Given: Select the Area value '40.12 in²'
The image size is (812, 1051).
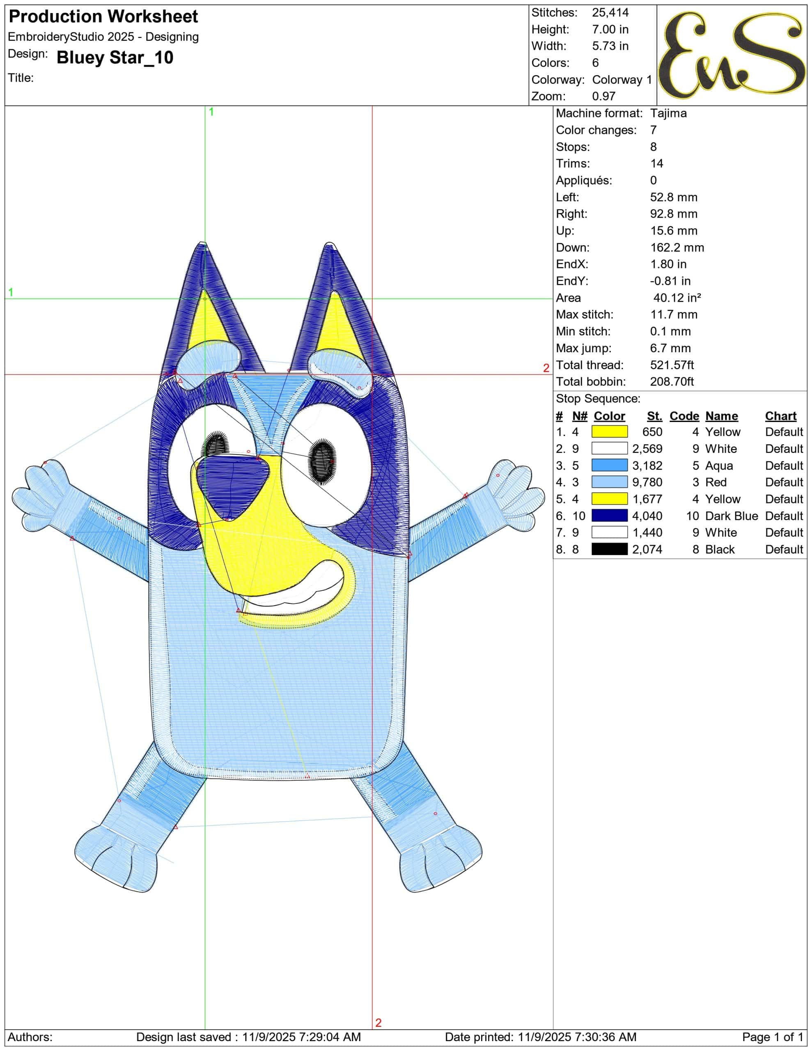Looking at the screenshot, I should tap(677, 298).
